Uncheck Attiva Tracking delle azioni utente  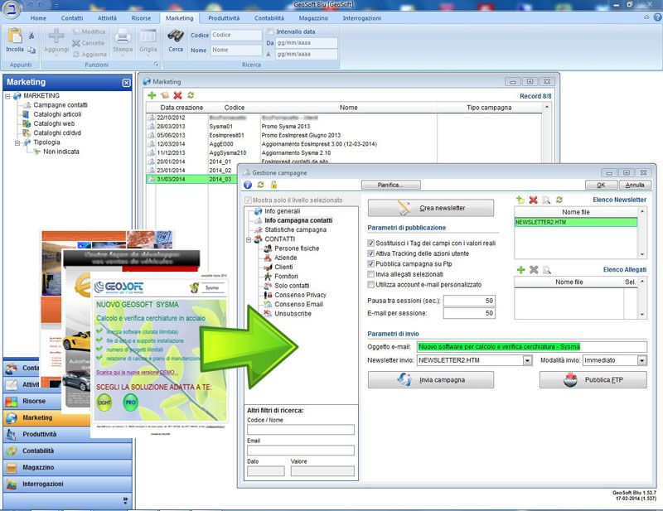point(370,253)
